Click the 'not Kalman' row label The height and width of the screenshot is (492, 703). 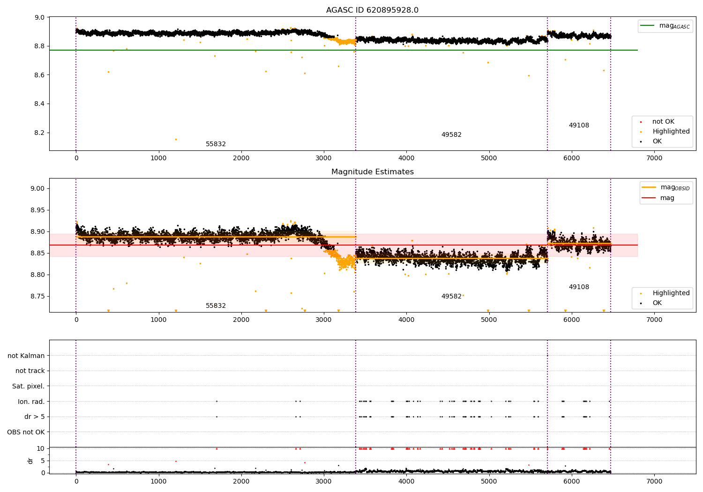26,356
